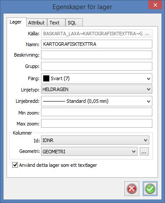Image resolution: width=165 pixels, height=203 pixels.
Task: Click the black Svart color swatch
Action: (x=46, y=78)
